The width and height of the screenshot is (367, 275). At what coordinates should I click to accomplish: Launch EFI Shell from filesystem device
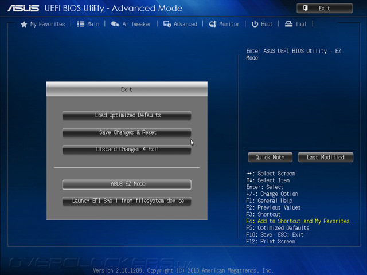coord(127,201)
